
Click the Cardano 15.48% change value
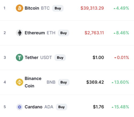[120, 107]
